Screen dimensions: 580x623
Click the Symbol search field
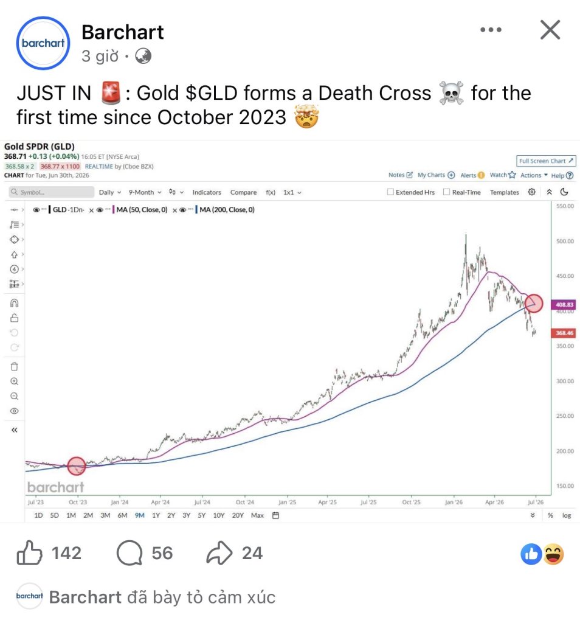[51, 192]
